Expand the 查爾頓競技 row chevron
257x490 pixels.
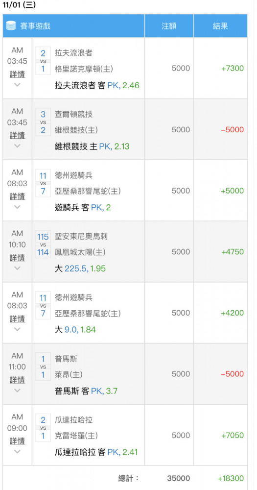click(18, 146)
